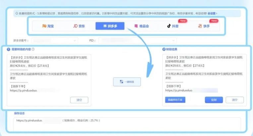Click the 拼多多账号 label
This screenshot has width=253, height=136.
pos(21,40)
